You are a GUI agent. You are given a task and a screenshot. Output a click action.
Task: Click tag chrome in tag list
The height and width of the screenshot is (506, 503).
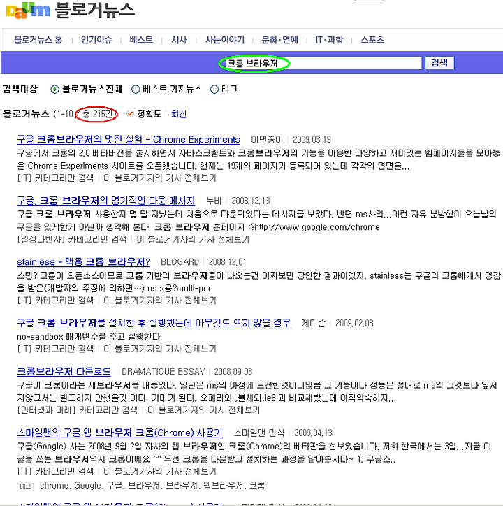54,486
